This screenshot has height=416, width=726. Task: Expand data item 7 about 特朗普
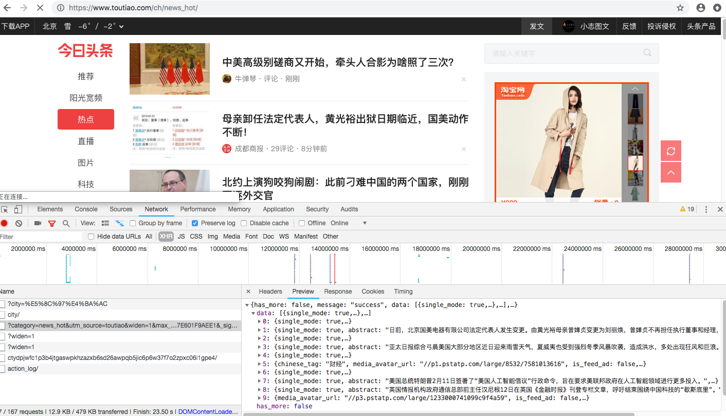tap(259, 381)
